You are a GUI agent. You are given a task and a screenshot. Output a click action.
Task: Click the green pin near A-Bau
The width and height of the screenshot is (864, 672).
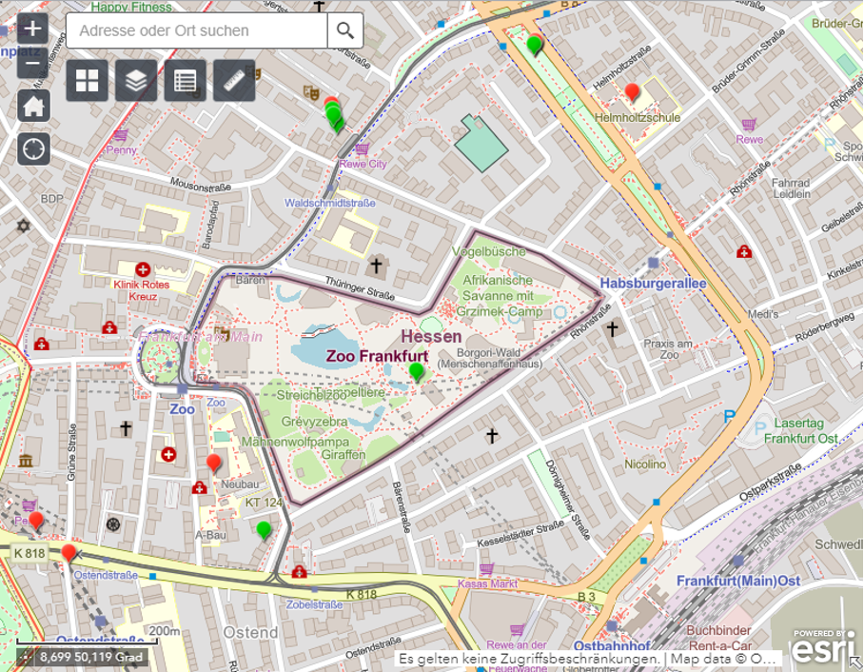click(x=265, y=528)
